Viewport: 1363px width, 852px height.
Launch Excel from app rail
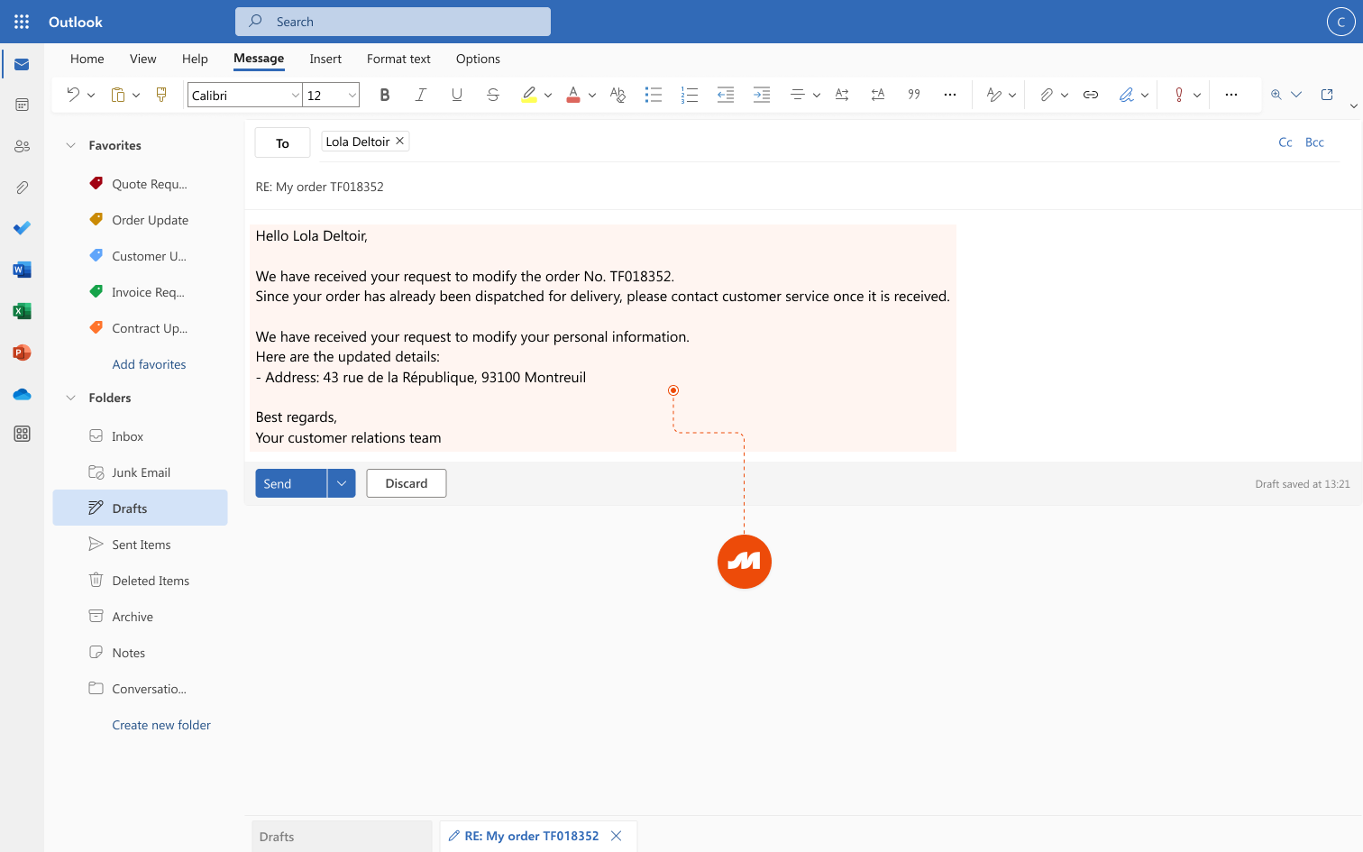pyautogui.click(x=22, y=311)
